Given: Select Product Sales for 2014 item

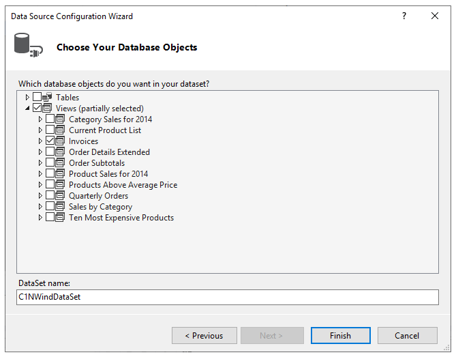Looking at the screenshot, I should pyautogui.click(x=108, y=174).
